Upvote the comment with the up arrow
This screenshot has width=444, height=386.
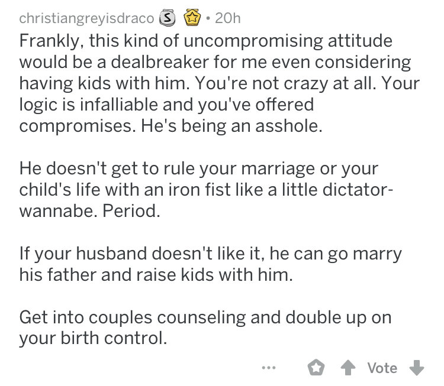[x=348, y=368]
